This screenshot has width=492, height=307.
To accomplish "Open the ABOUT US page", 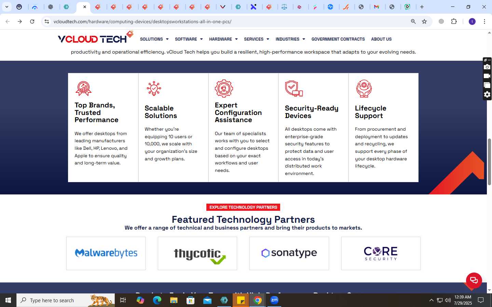I will [381, 39].
